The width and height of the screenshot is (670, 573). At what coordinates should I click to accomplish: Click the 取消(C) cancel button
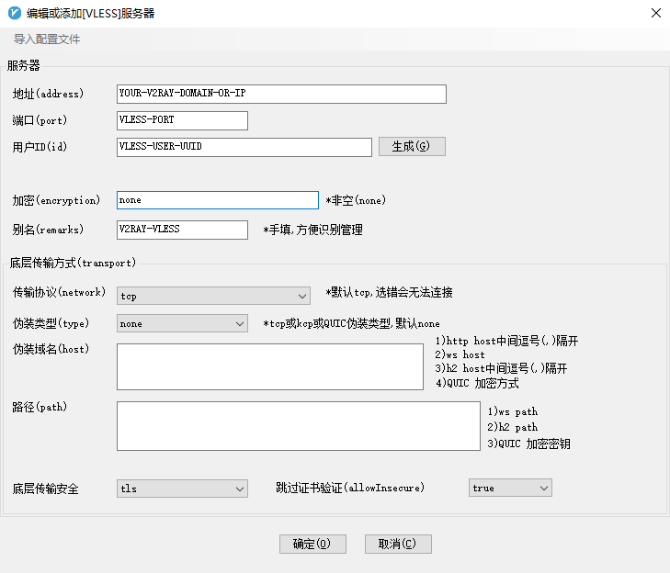pyautogui.click(x=398, y=544)
